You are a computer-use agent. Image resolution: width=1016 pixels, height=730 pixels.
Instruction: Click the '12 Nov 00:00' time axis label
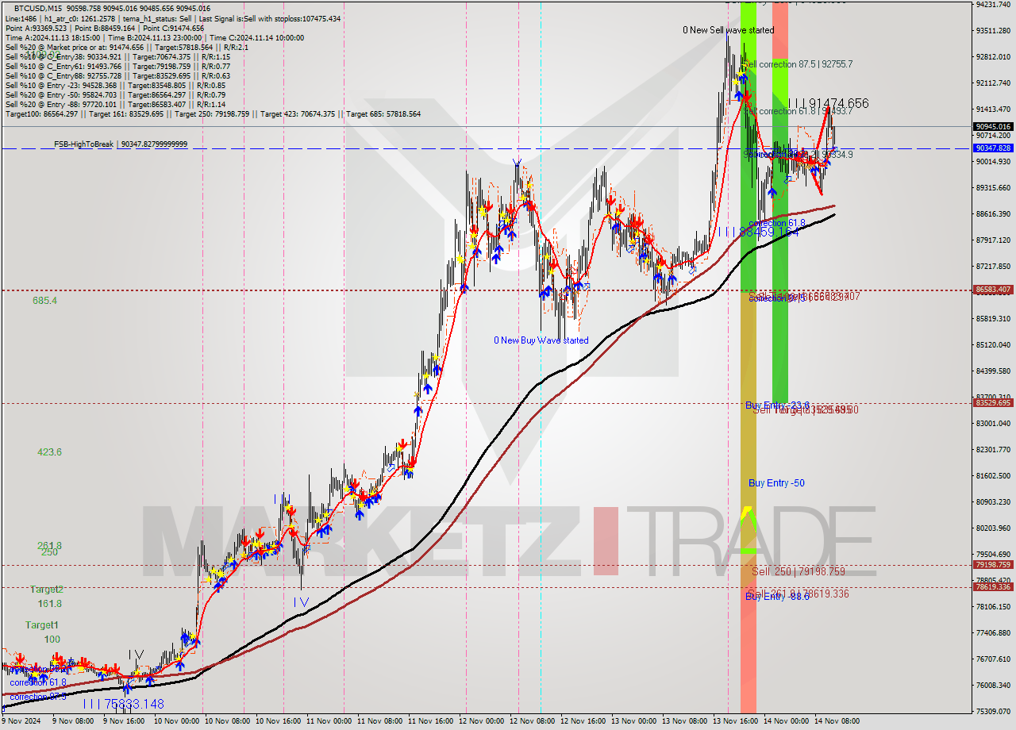483,721
